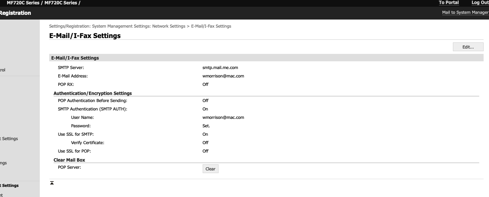Click the Registration header title
Image resolution: width=489 pixels, height=197 pixels.
pyautogui.click(x=15, y=13)
